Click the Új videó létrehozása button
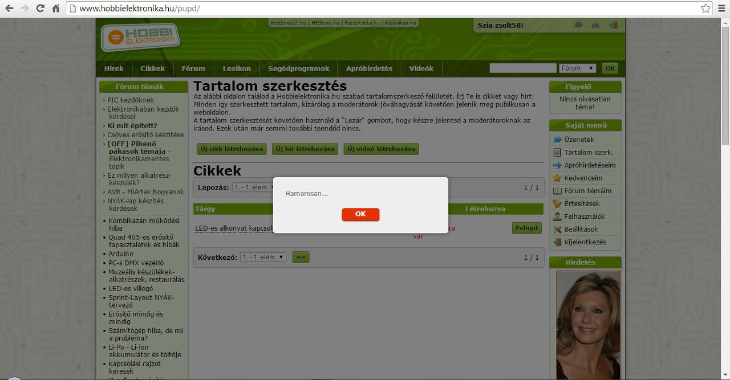This screenshot has width=730, height=380. pos(382,149)
